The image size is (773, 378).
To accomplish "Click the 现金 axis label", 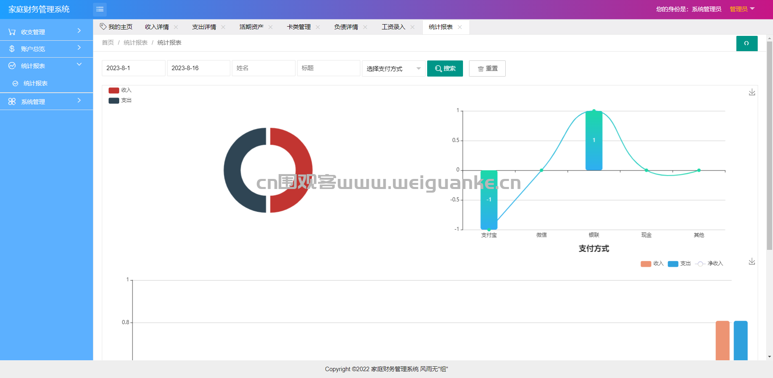I will [647, 235].
